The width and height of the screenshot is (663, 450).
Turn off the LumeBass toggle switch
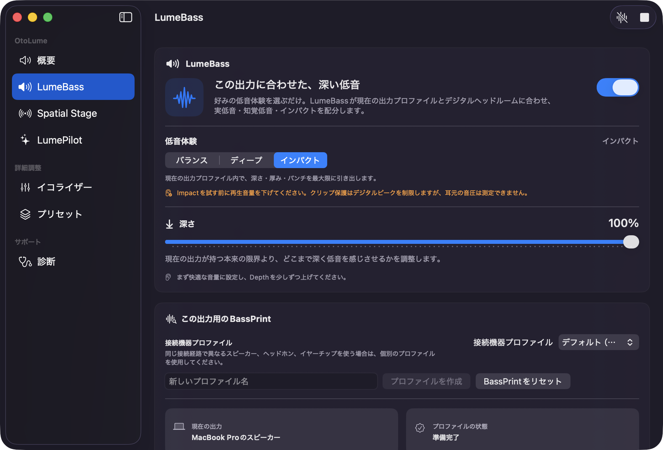click(x=618, y=87)
